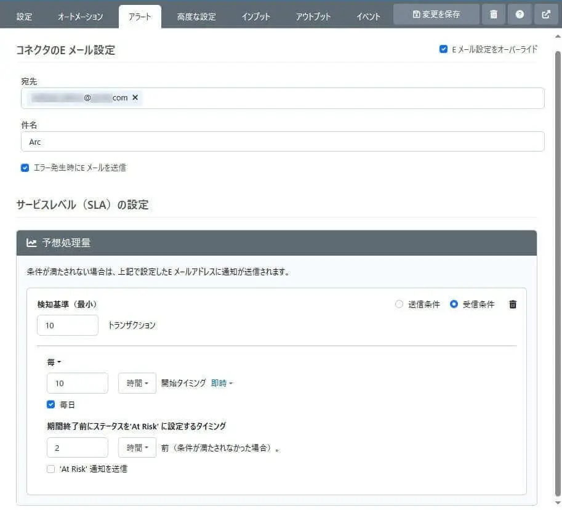The image size is (562, 510).
Task: Click the At Risk timing value field showing 2
Action: coord(78,448)
